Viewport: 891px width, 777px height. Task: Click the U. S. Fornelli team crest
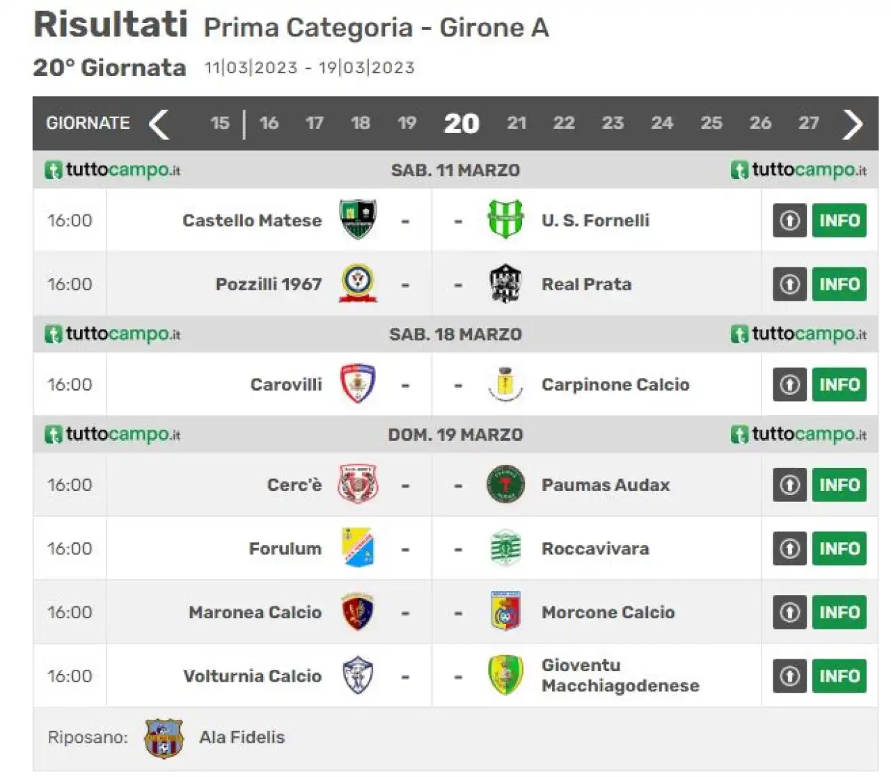click(x=505, y=220)
